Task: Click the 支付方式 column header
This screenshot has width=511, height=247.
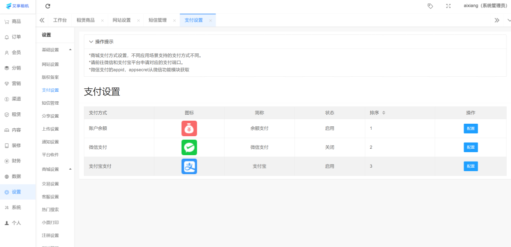Action: click(x=119, y=113)
